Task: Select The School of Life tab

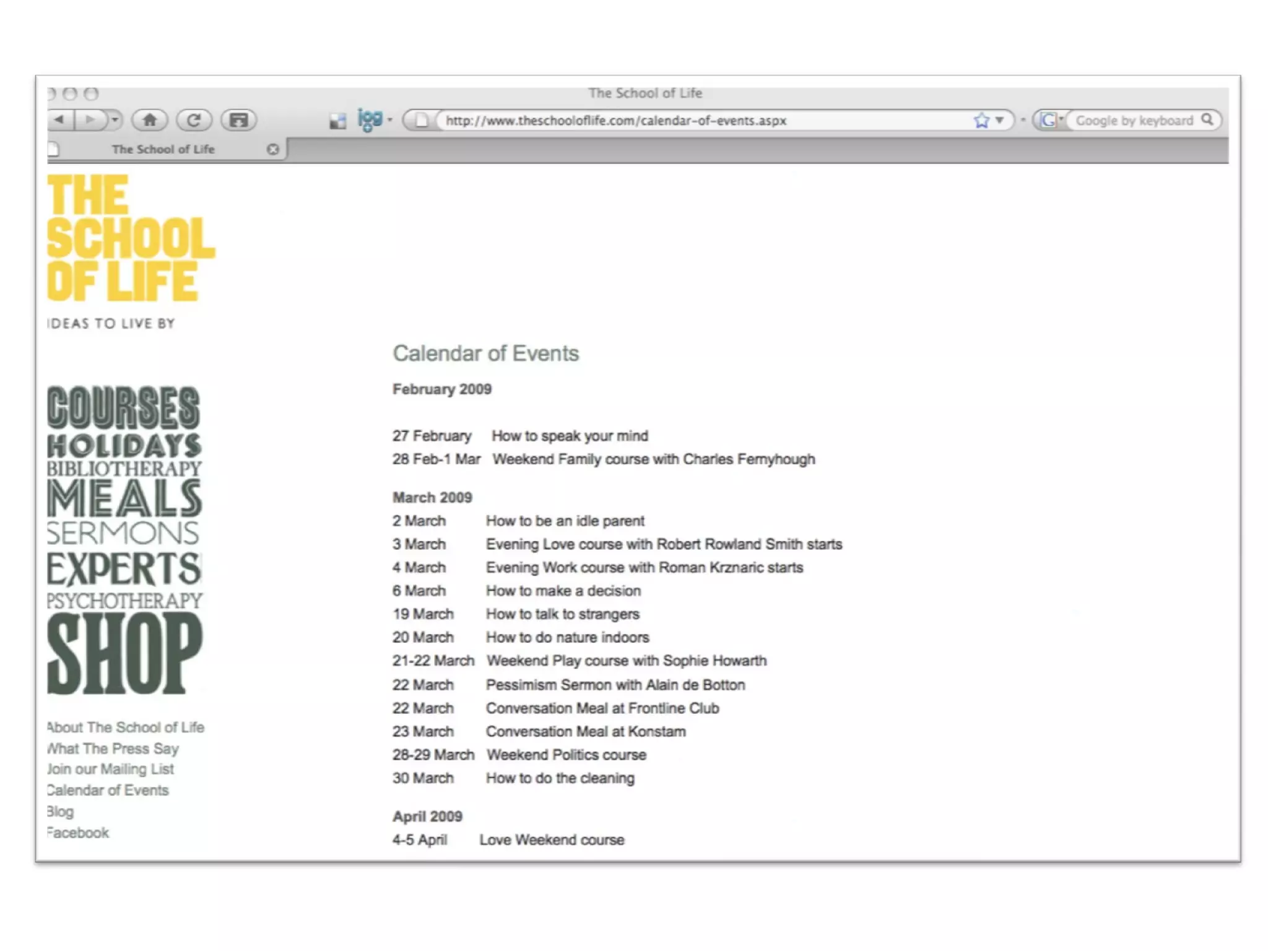Action: pos(163,149)
